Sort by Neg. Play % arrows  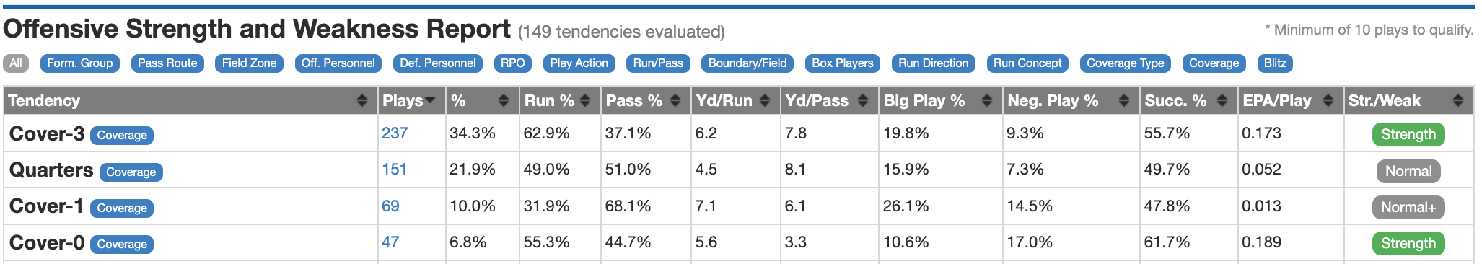tap(1124, 101)
